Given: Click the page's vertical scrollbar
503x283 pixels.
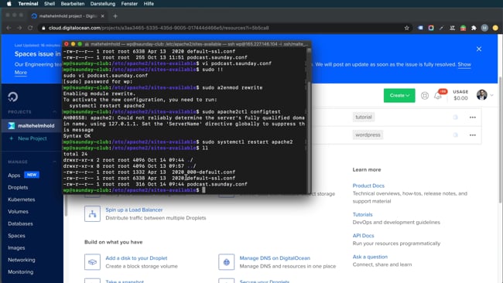Looking at the screenshot, I should [500, 140].
